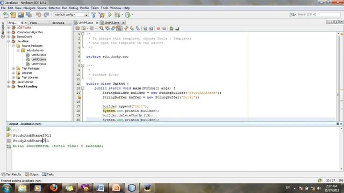
Task: Click the editor vertical scrollbar
Action: [338, 77]
